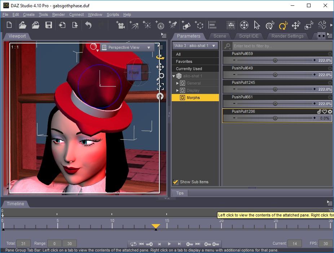This screenshot has height=253, width=334.
Task: Select the Currently Used filter
Action: pyautogui.click(x=189, y=69)
